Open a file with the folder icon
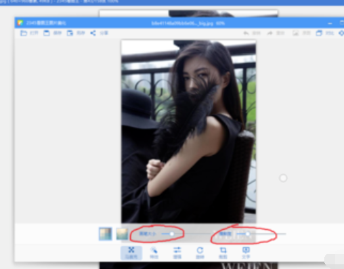Image resolution: width=344 pixels, height=269 pixels. 24,33
